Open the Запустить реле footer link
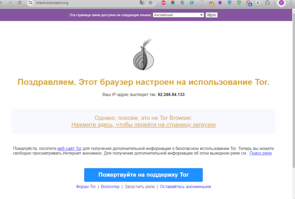 (140, 186)
